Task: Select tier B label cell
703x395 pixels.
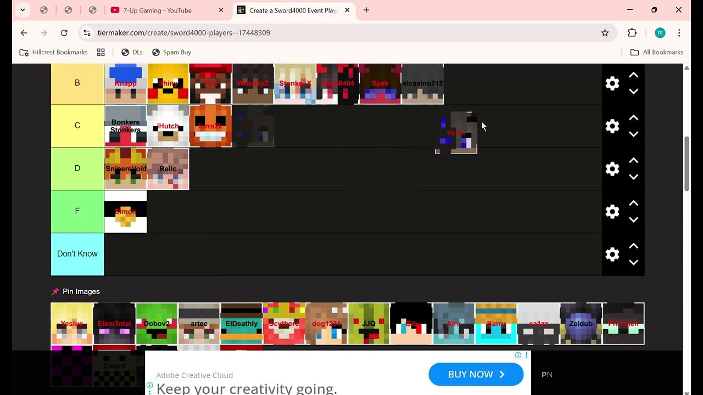Action: [x=77, y=83]
